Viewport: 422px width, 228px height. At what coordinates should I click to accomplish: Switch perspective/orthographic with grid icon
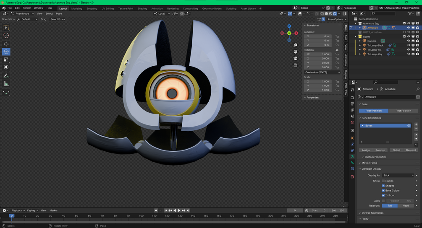coord(295,65)
